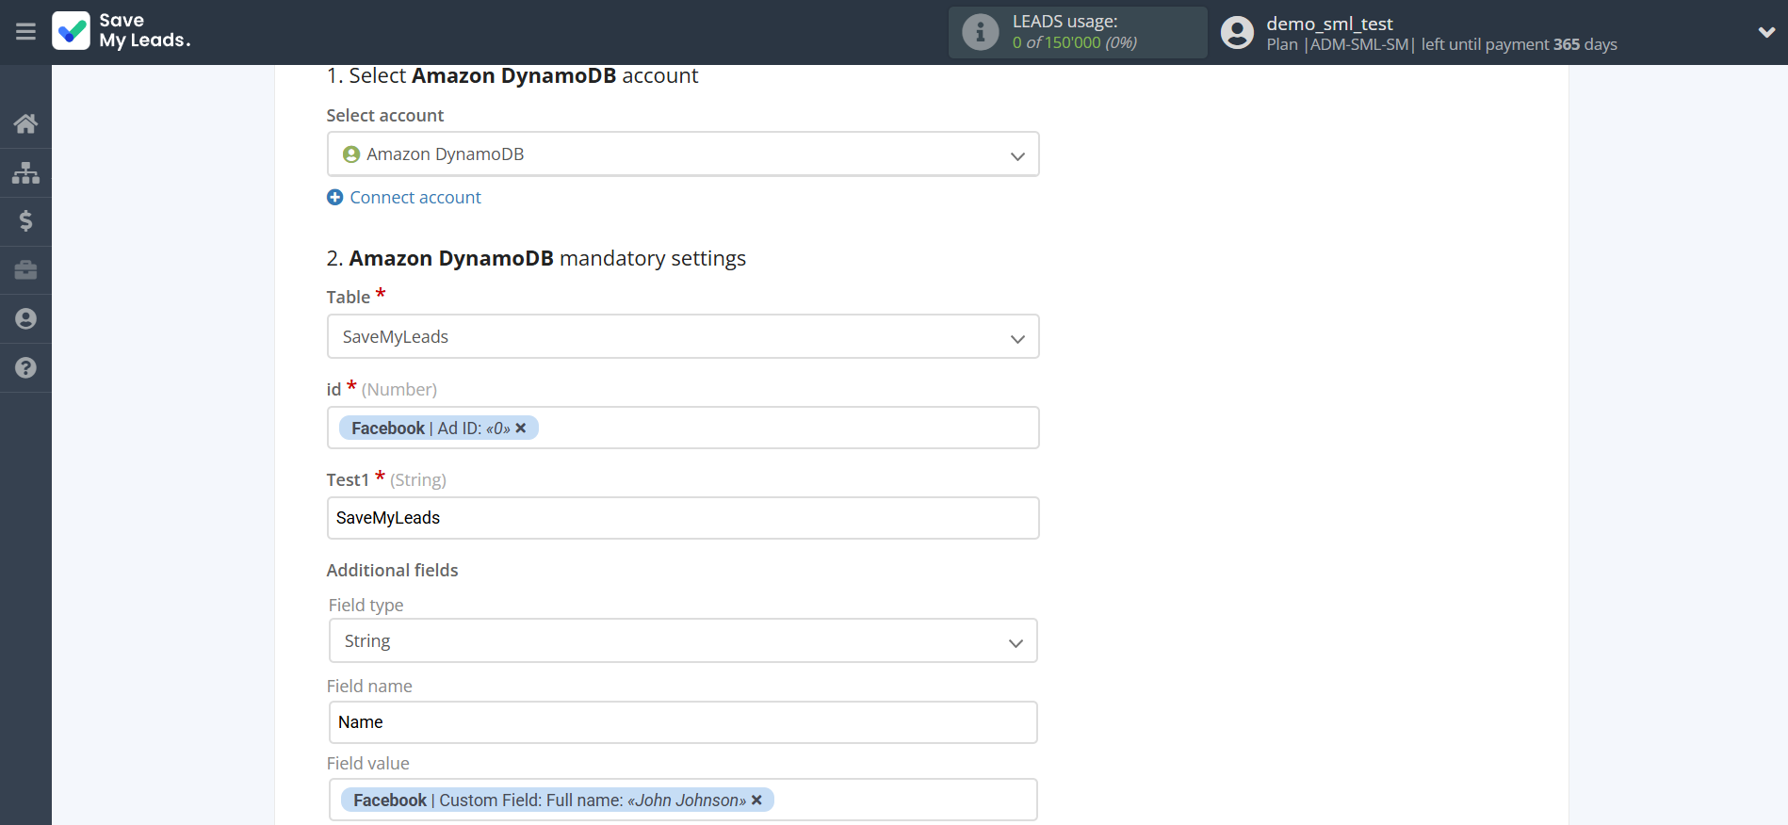
Task: Click into the Test1 string input field
Action: 682,518
